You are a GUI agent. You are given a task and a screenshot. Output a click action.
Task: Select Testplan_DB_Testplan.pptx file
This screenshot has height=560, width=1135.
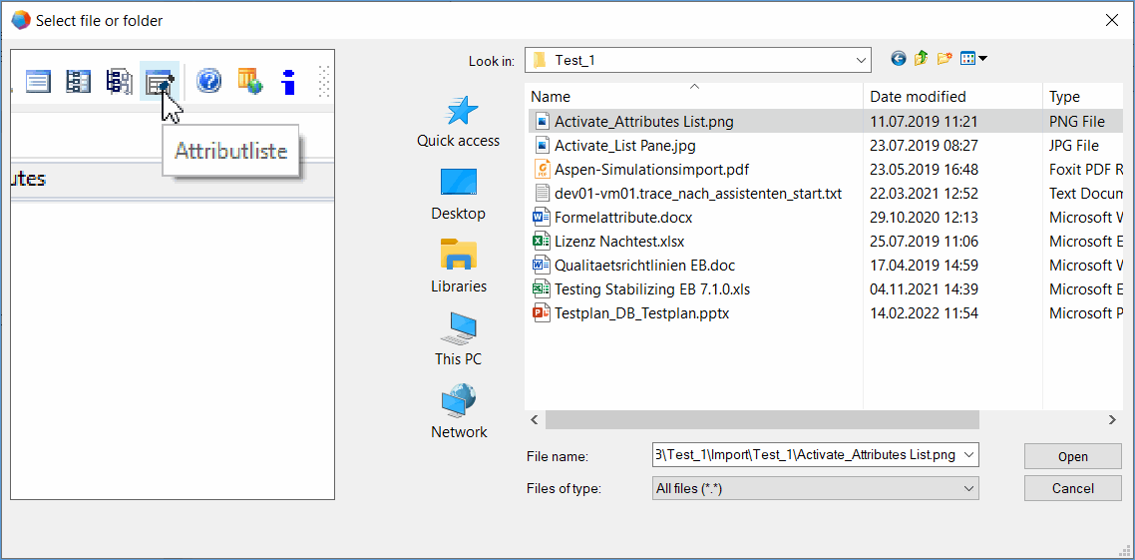coord(641,312)
